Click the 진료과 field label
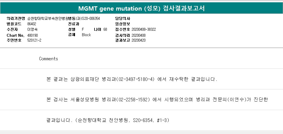283x134 pixels. pos(74,24)
